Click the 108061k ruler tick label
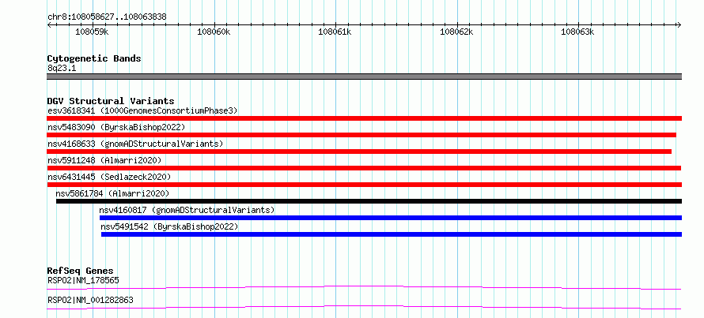This screenshot has height=318, width=704. click(x=335, y=32)
